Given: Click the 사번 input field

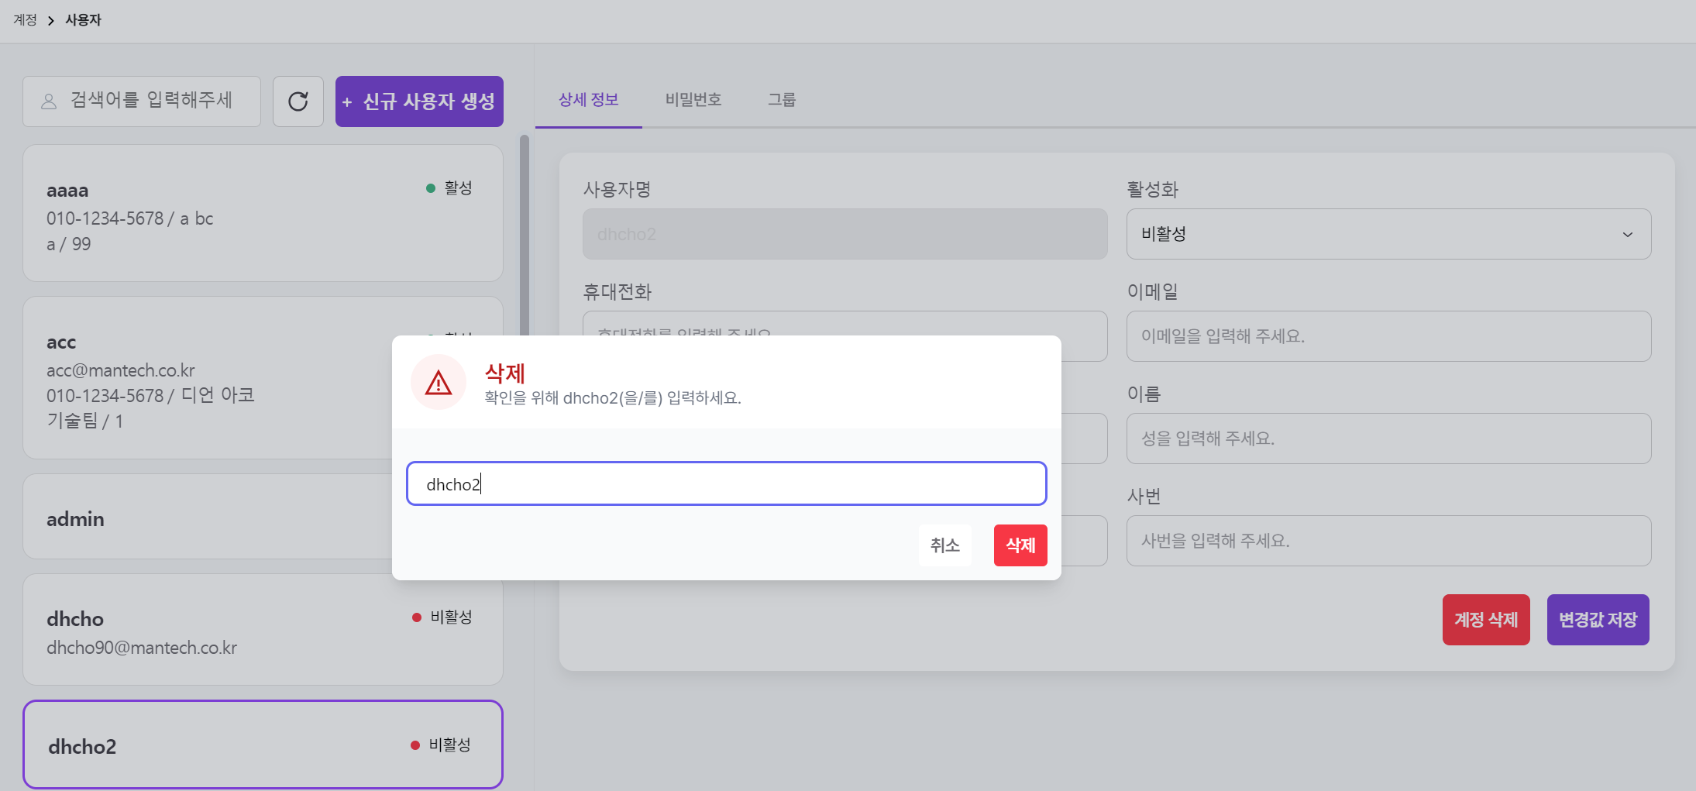Looking at the screenshot, I should click(x=1388, y=541).
